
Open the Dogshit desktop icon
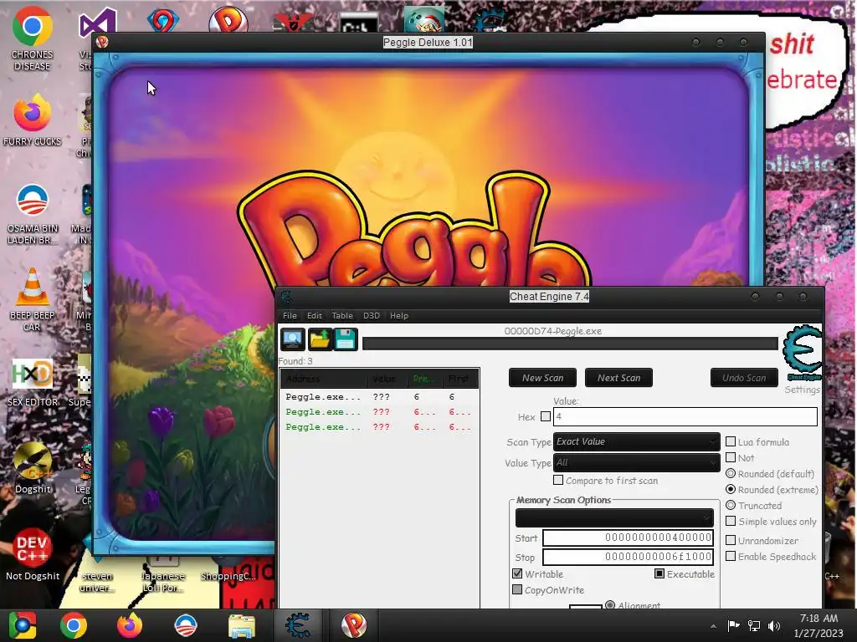coord(33,468)
